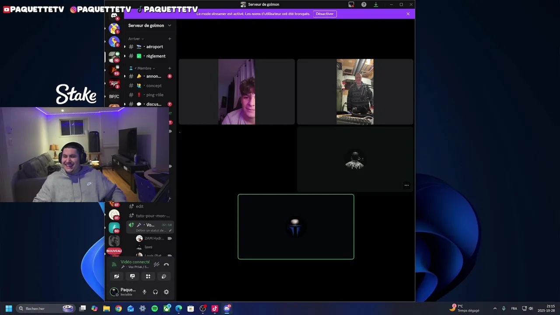The image size is (560, 315).
Task: Disconnect from the voice call
Action: pyautogui.click(x=166, y=264)
